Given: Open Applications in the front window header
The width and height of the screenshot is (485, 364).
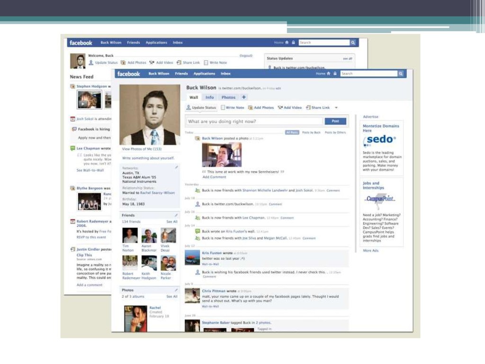Looking at the screenshot, I should tap(204, 73).
